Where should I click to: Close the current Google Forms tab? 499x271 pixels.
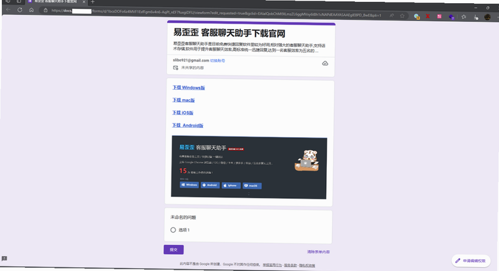click(84, 2)
